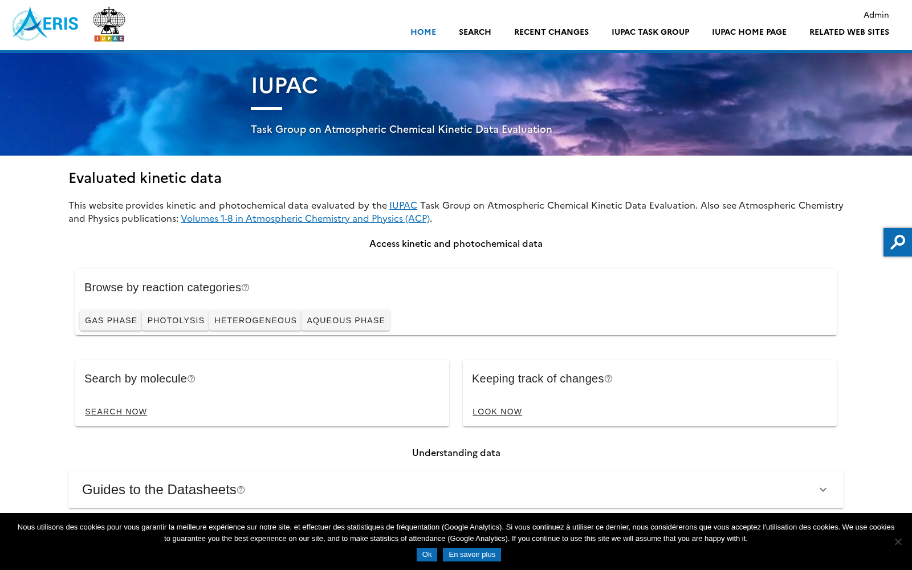
Task: Click the Access kinetic and photochemical data text
Action: (456, 243)
